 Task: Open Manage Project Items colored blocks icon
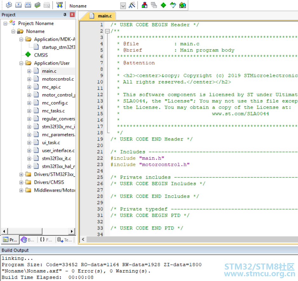(x=145, y=5)
